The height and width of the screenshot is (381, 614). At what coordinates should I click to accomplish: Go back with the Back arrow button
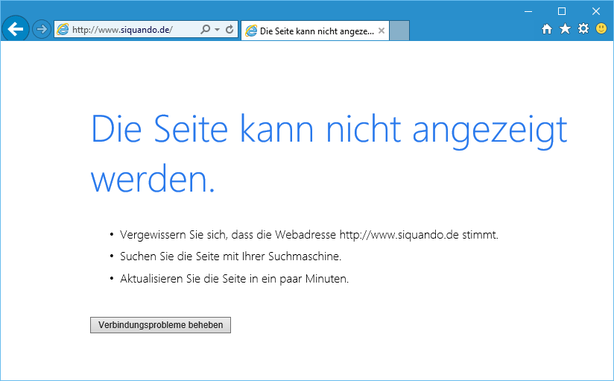[x=15, y=28]
